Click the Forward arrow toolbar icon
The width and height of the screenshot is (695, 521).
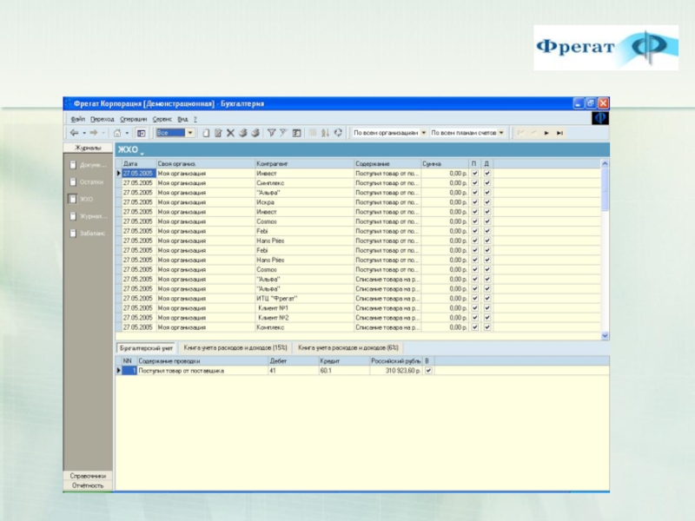click(x=94, y=133)
